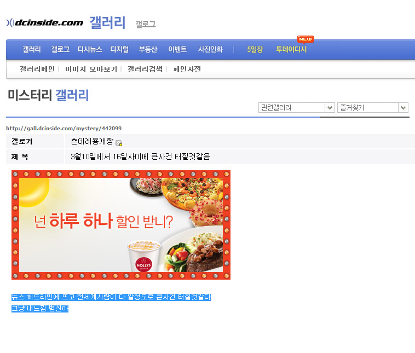Expand the 즐겨찾기 dropdown arrow
Screen dimensions: 415x353
click(403, 108)
